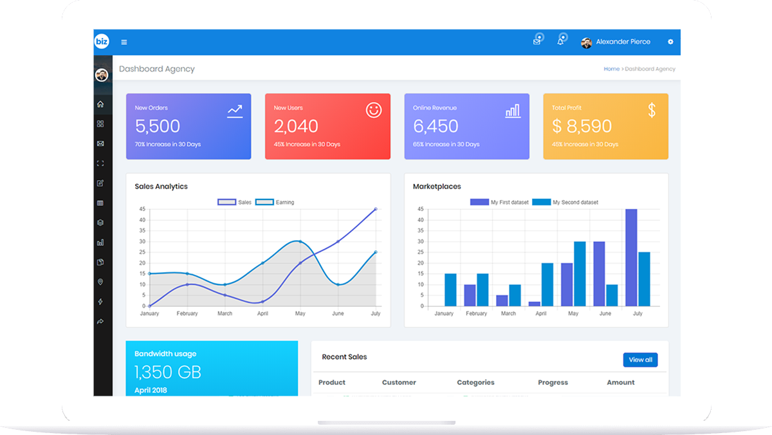The width and height of the screenshot is (772, 435).
Task: Open the notifications bell in header
Action: coord(562,41)
